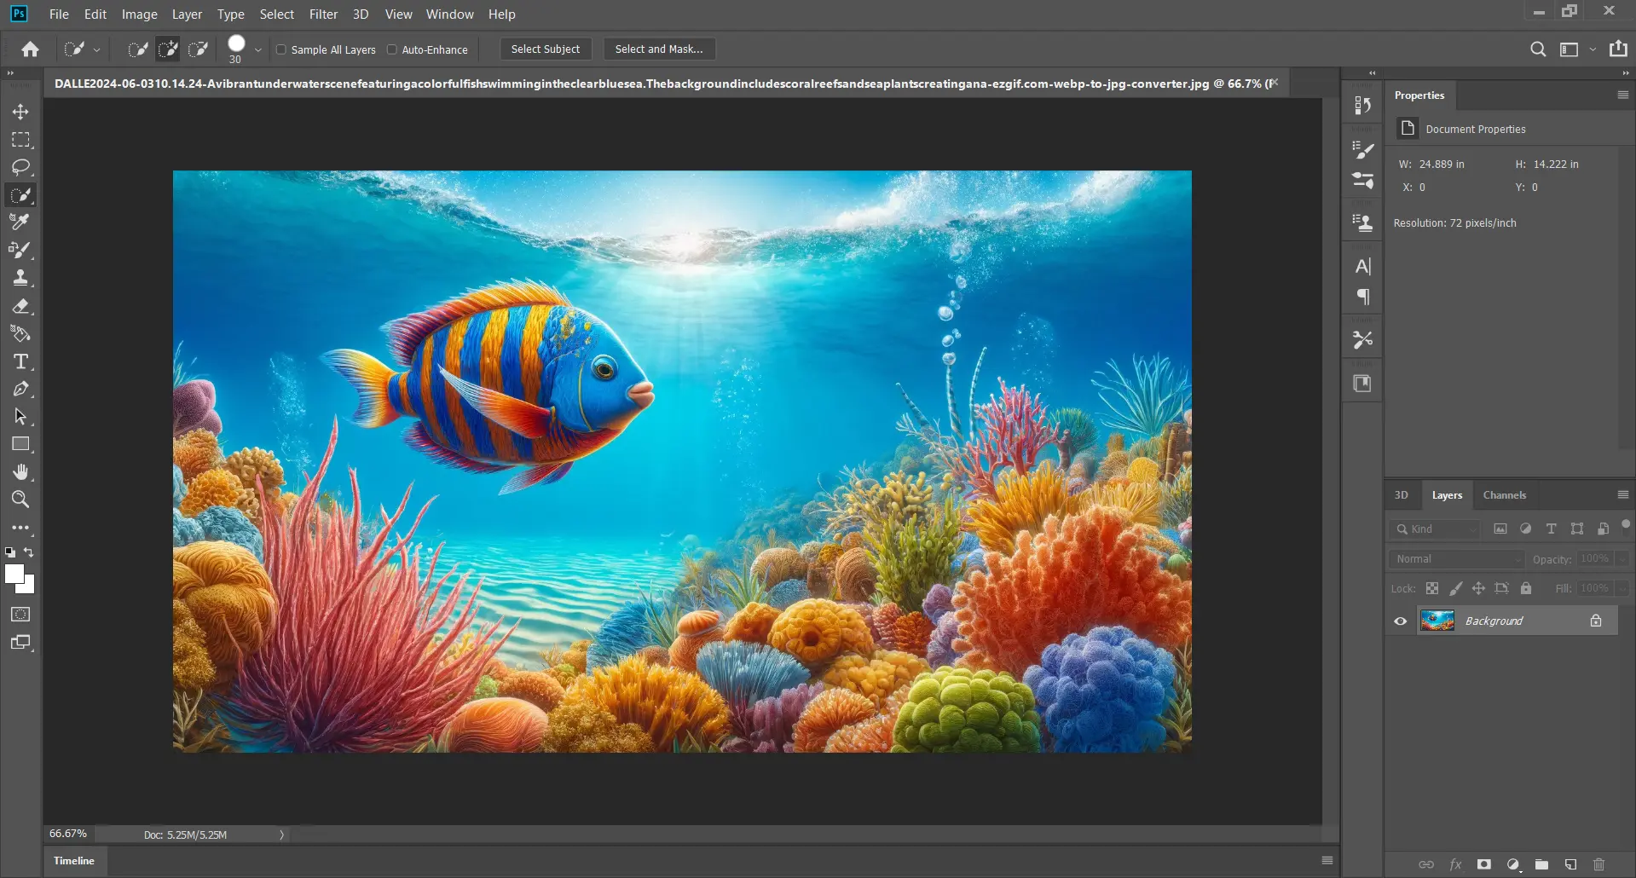Toggle pixel layer filter icon

coord(1500,529)
